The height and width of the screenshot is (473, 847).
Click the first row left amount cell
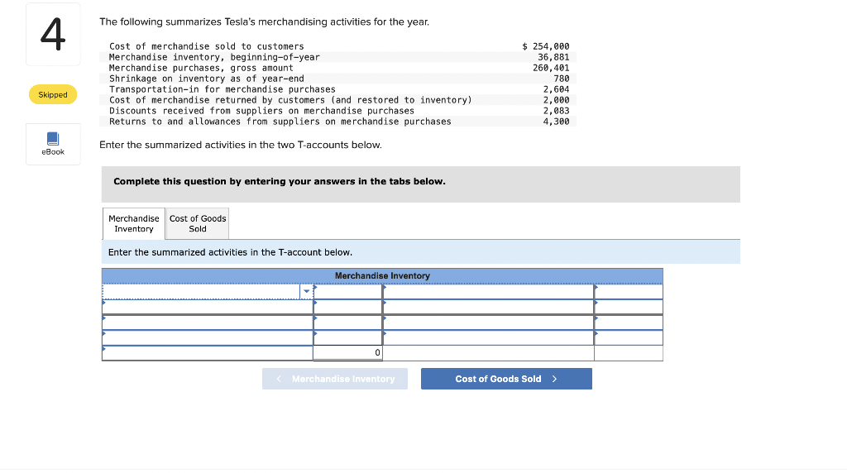(348, 292)
